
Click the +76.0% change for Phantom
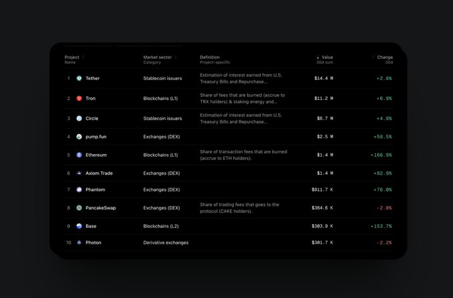coord(383,189)
